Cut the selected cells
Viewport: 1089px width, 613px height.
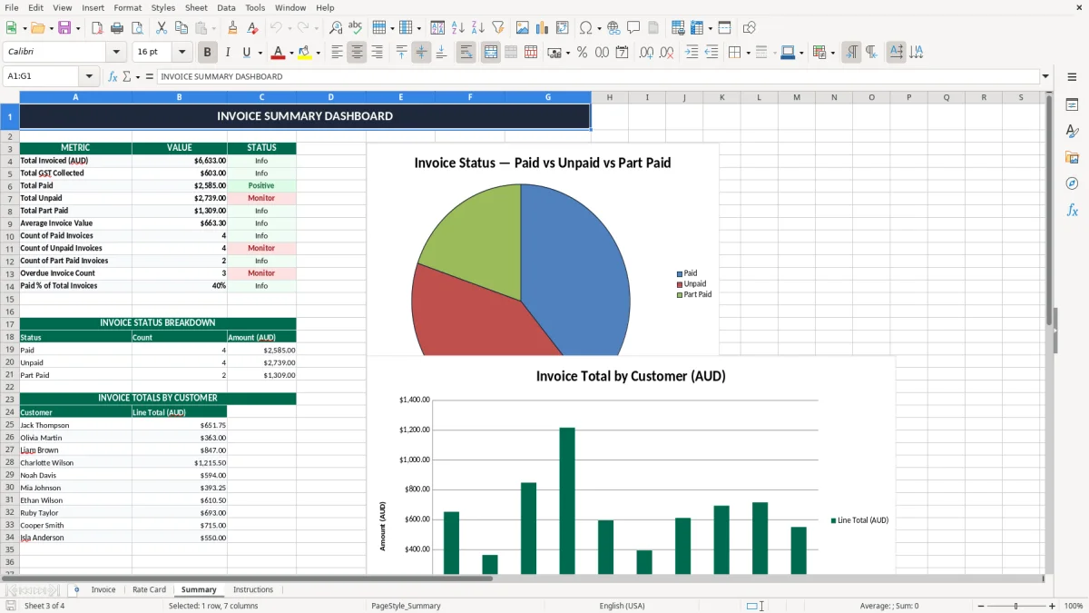click(x=161, y=28)
